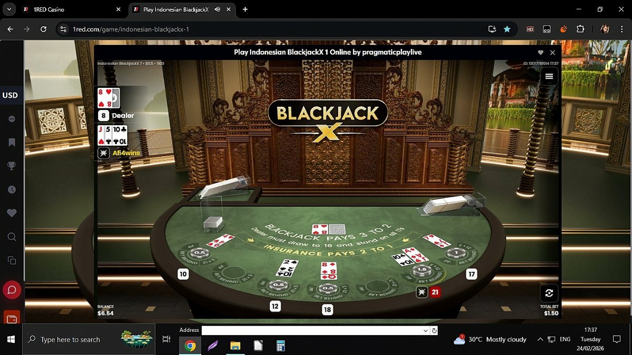This screenshot has height=355, width=632.
Task: Open the live chat bubble in the sidebar
Action: (12, 290)
